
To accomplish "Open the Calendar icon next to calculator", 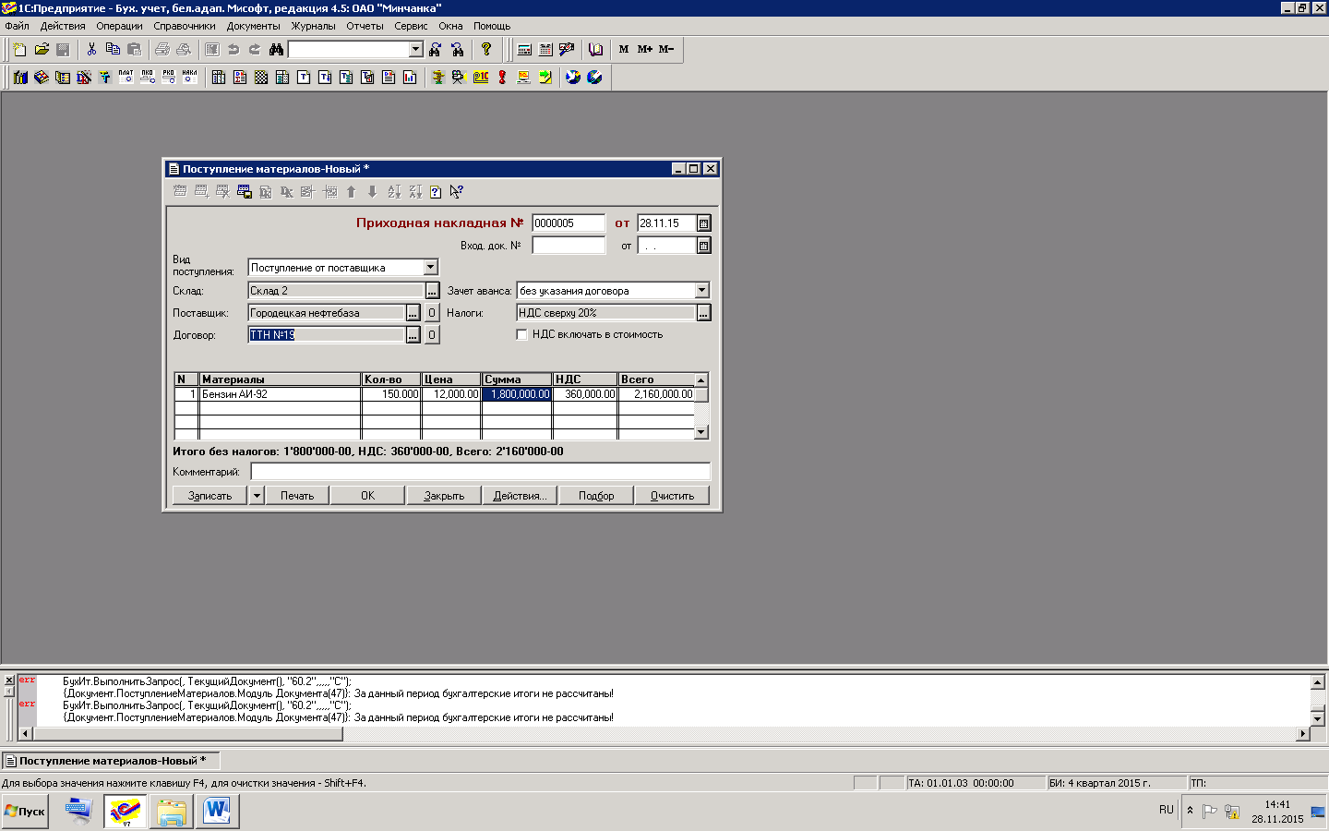I will pos(545,49).
